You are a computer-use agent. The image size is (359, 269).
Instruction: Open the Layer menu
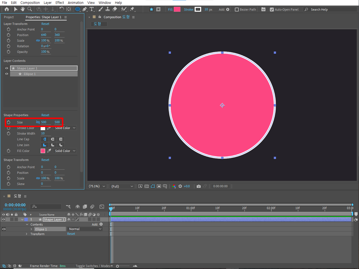tap(48, 3)
